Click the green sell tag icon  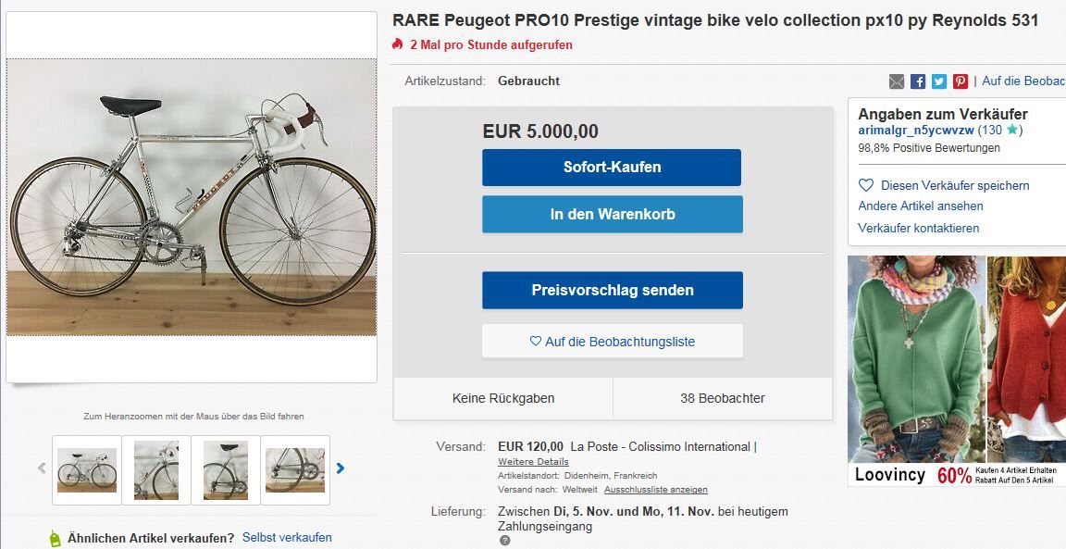tap(55, 539)
